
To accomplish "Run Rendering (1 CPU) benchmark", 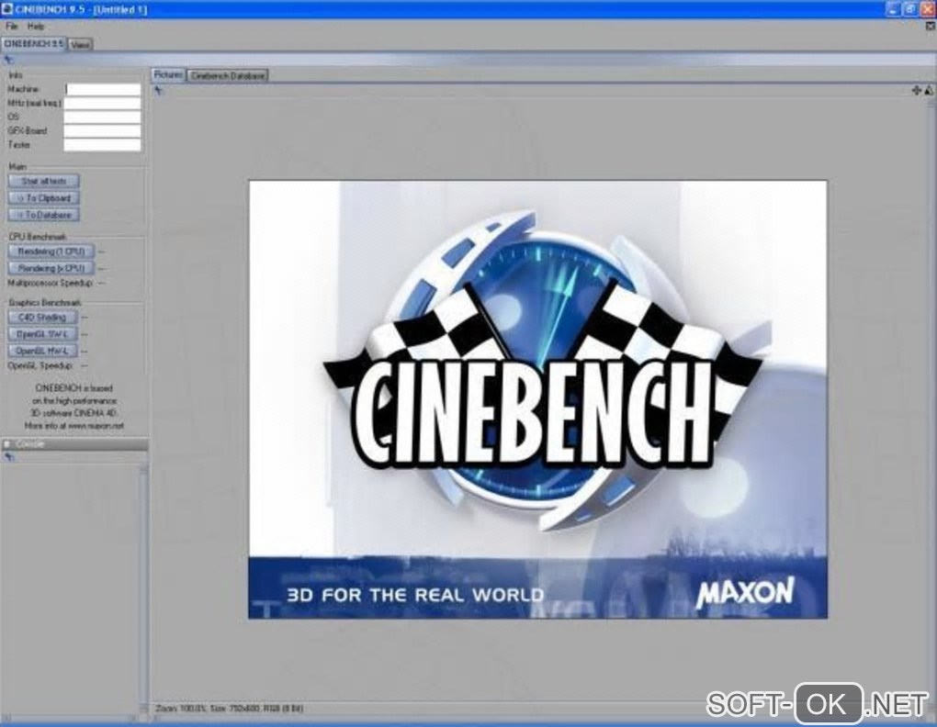I will 51,252.
